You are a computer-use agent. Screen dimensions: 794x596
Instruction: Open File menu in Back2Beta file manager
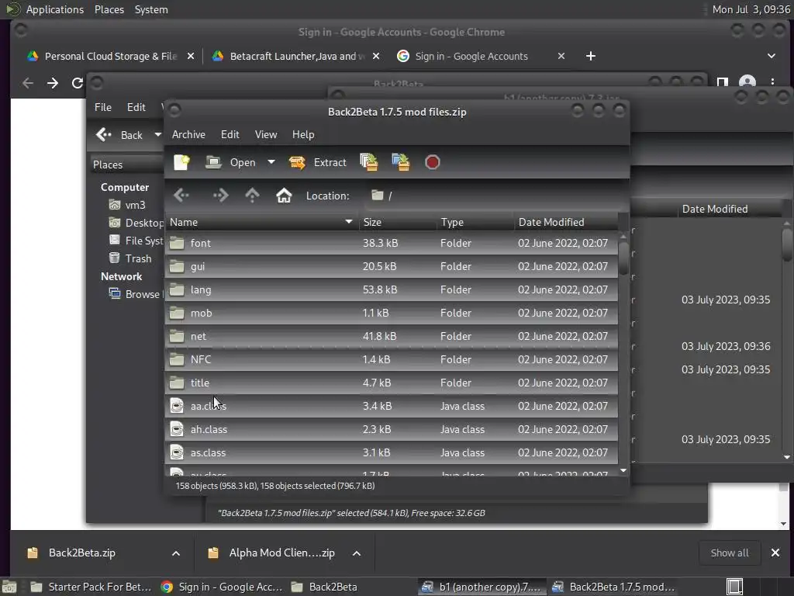103,107
